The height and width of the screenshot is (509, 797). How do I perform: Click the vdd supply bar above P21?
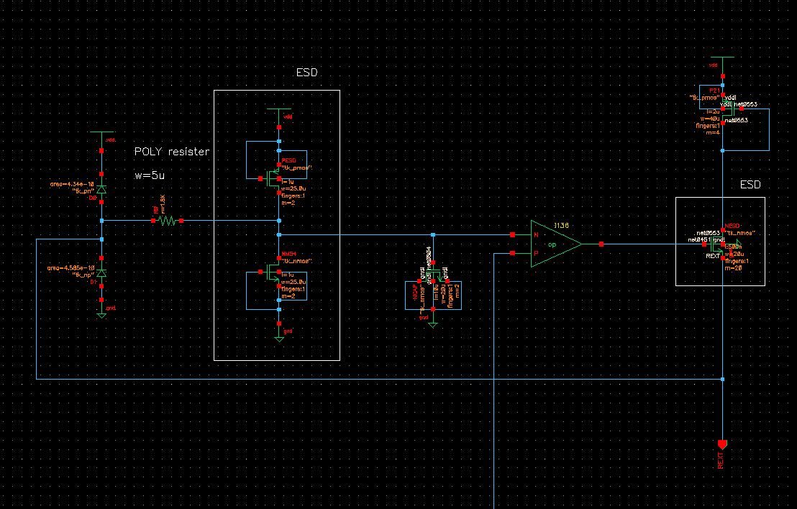tap(722, 57)
